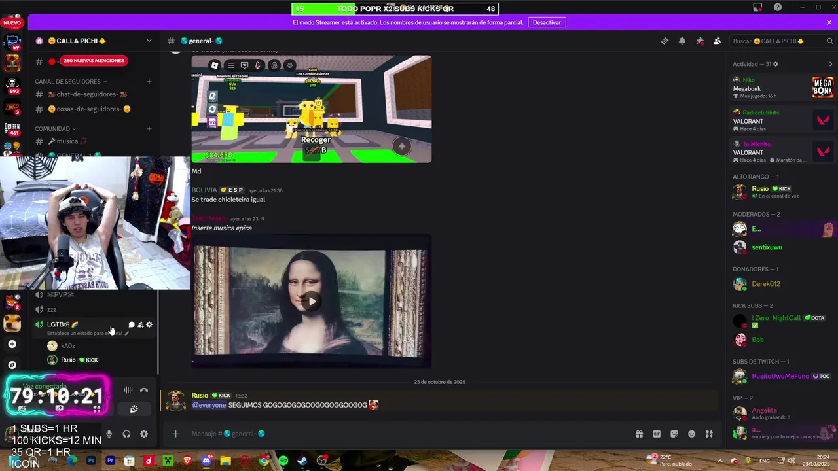Screen dimensions: 838x471
Task: Collapse the CANAL DE SEGUIDORES category
Action: click(71, 82)
